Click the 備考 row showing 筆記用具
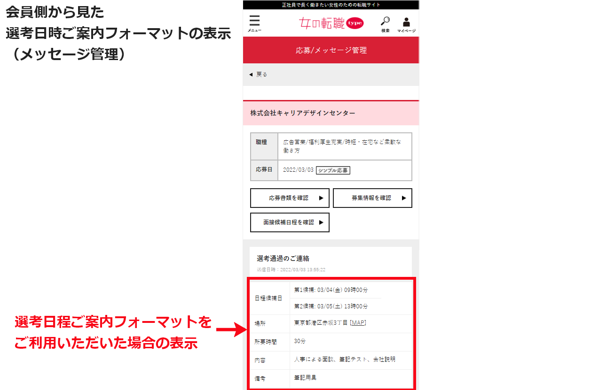This screenshot has width=599, height=390. tap(331, 378)
